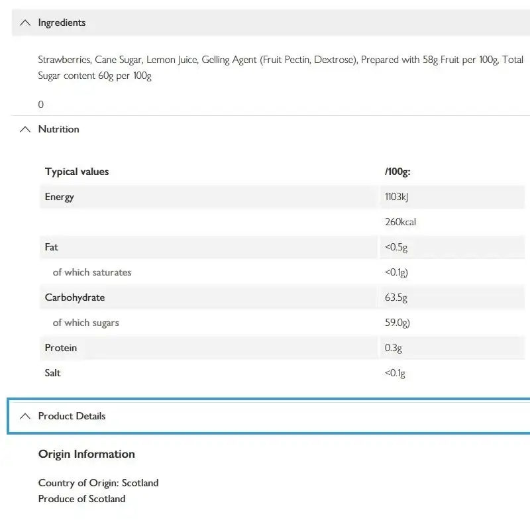Click the 63.5g carbohydrate value

396,297
